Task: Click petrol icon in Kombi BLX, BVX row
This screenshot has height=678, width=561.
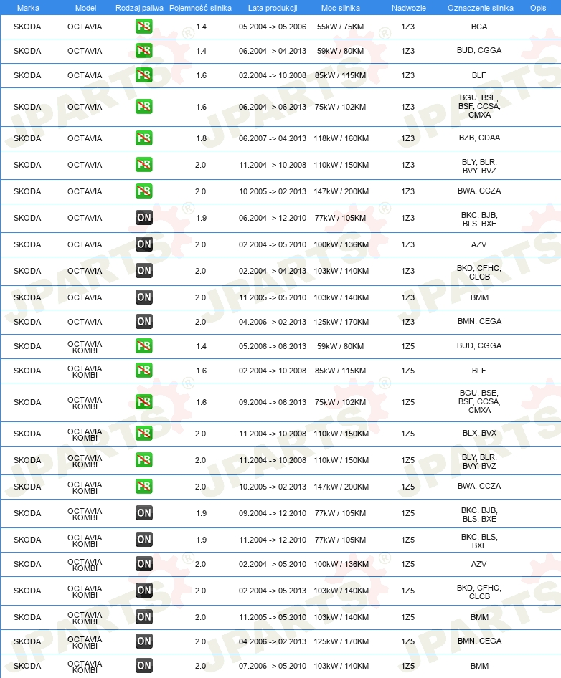Action: pyautogui.click(x=143, y=434)
